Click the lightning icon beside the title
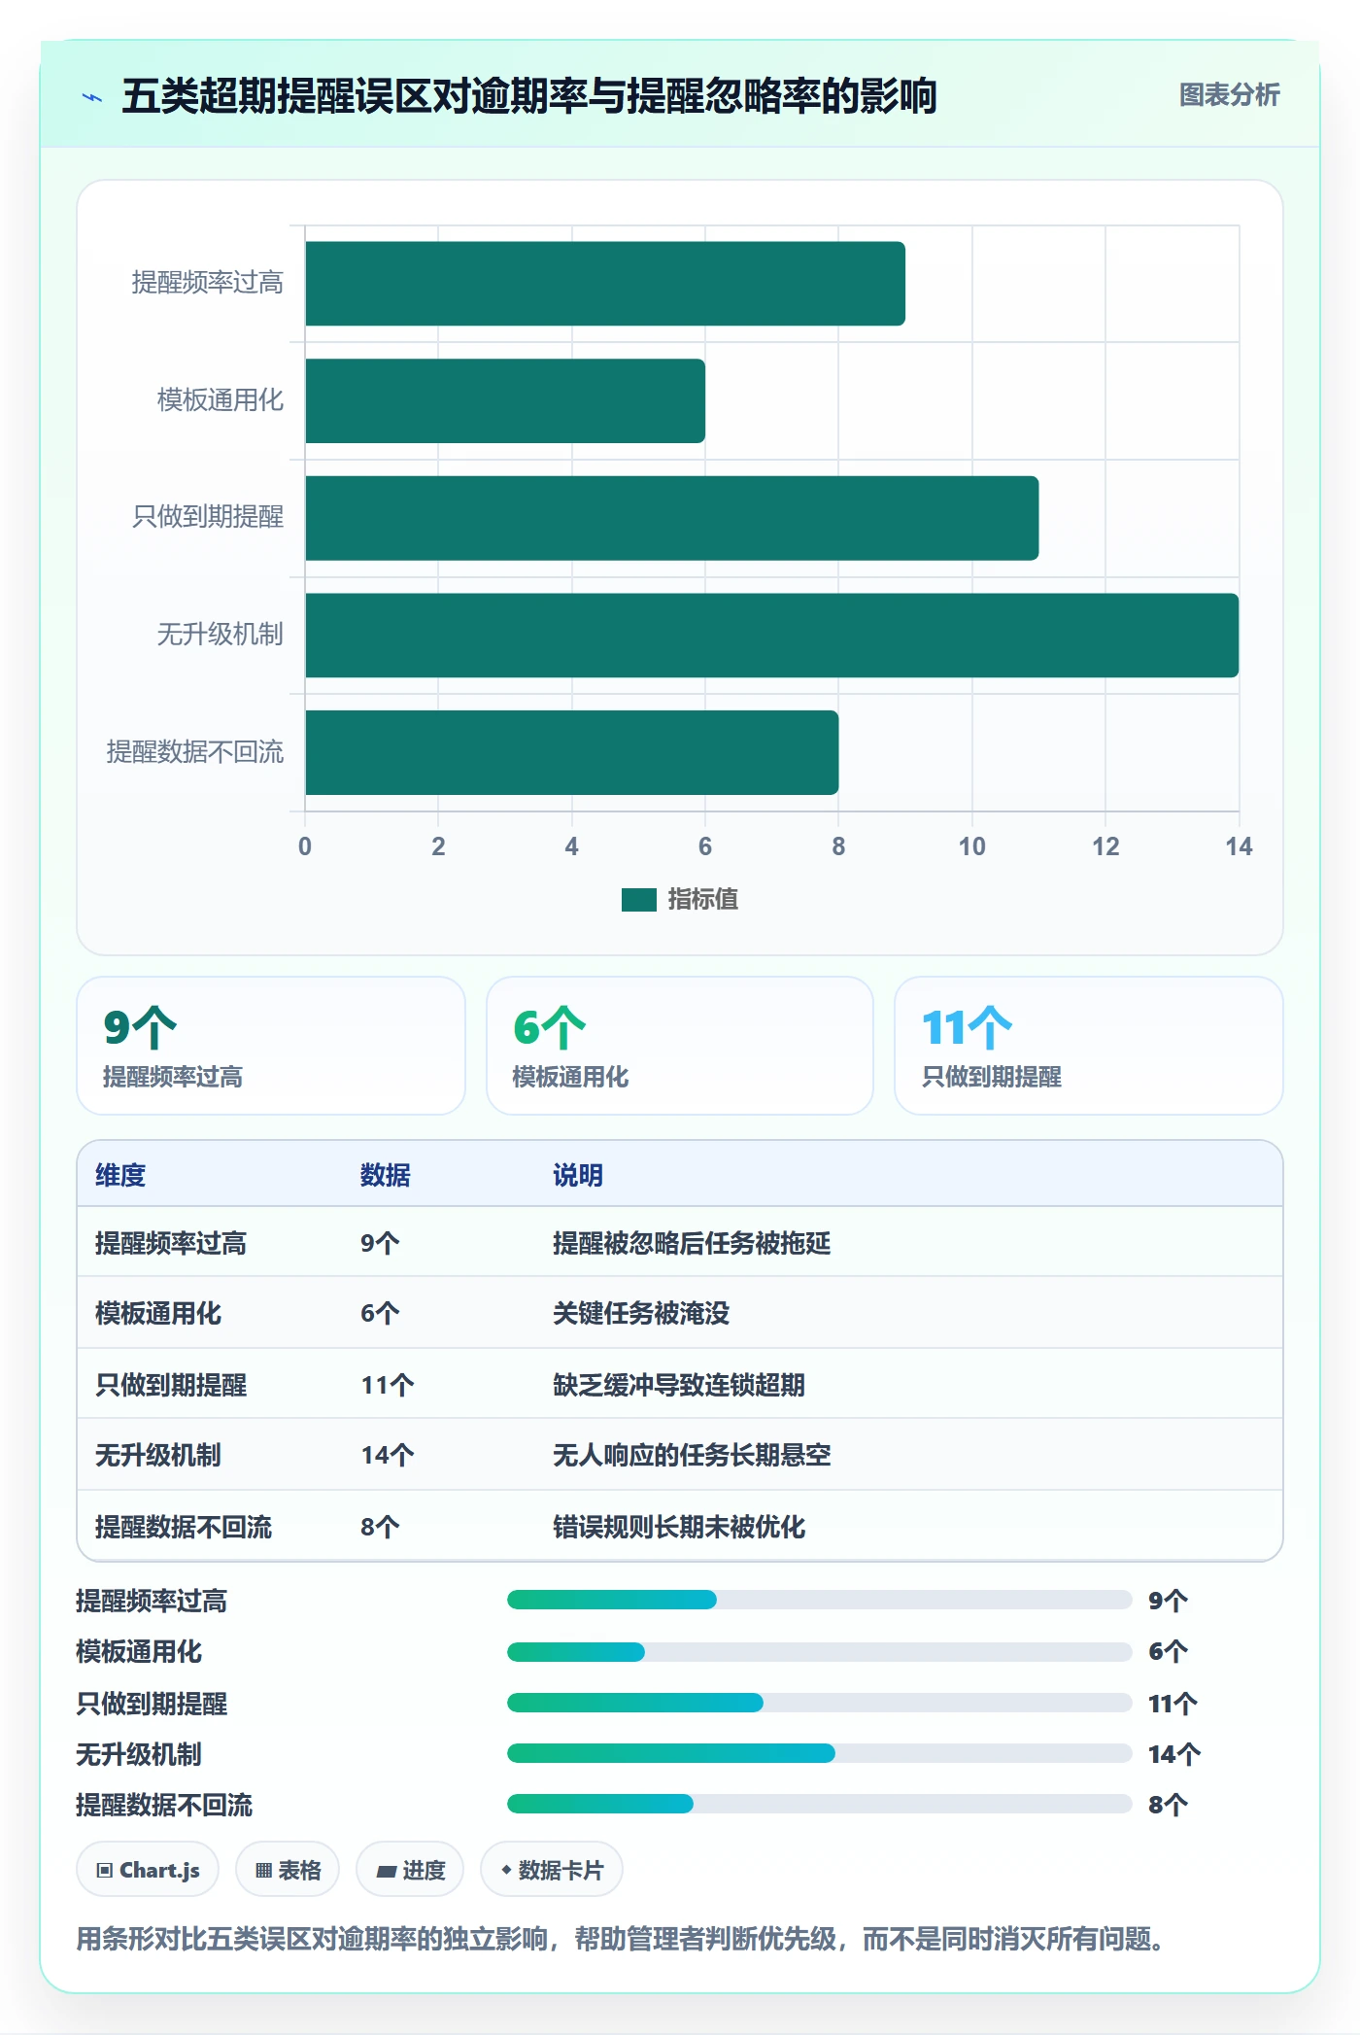The height and width of the screenshot is (2035, 1360). (92, 97)
